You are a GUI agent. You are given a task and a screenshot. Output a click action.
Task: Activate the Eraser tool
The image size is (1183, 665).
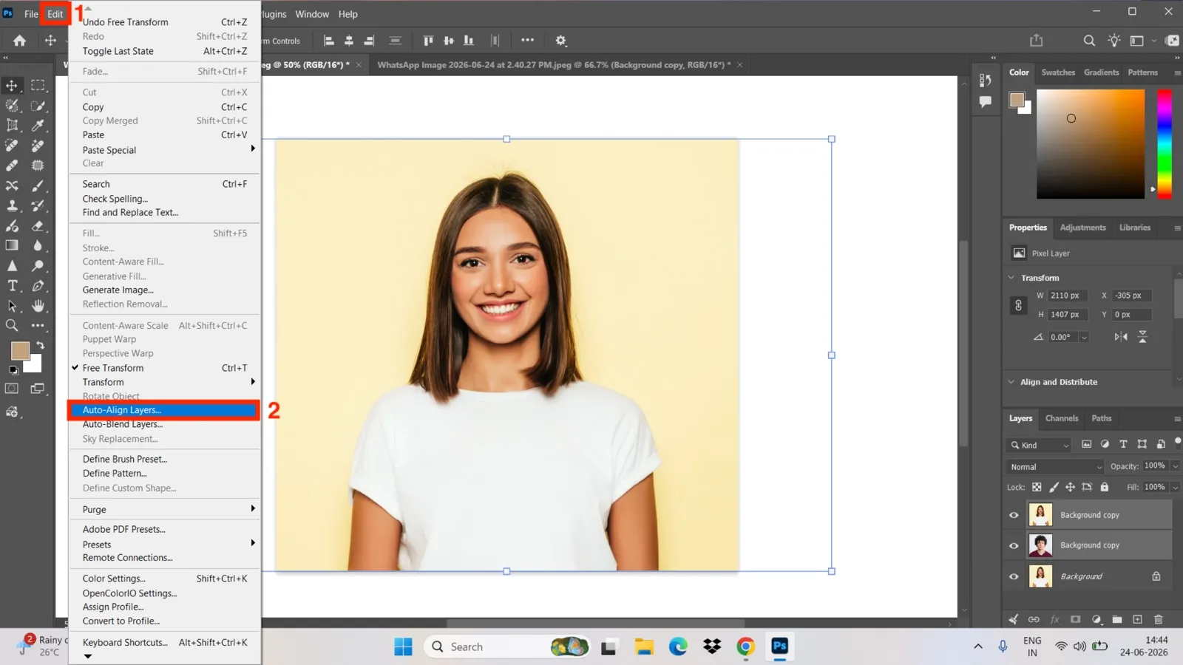point(38,225)
